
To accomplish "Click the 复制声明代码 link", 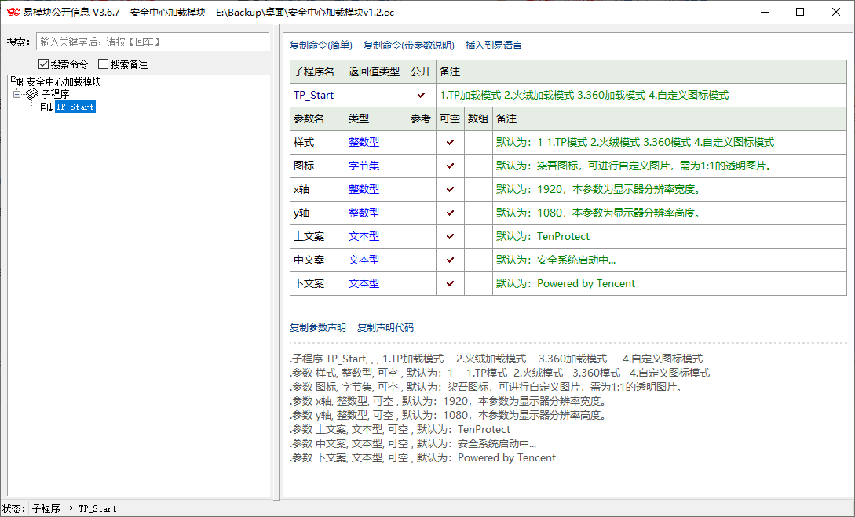I will [385, 327].
